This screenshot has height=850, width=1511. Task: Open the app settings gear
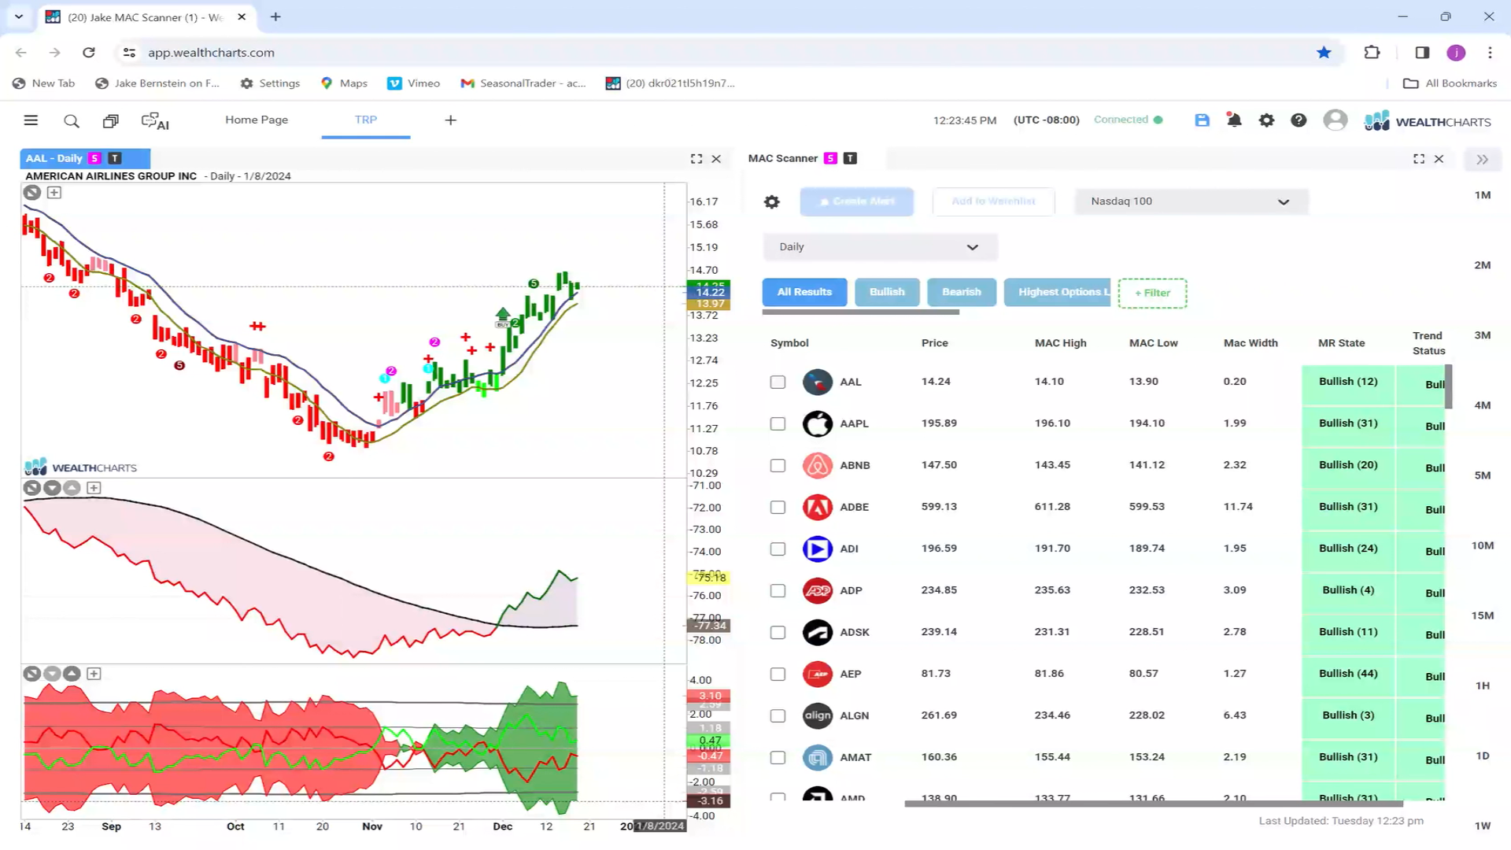[1266, 120]
